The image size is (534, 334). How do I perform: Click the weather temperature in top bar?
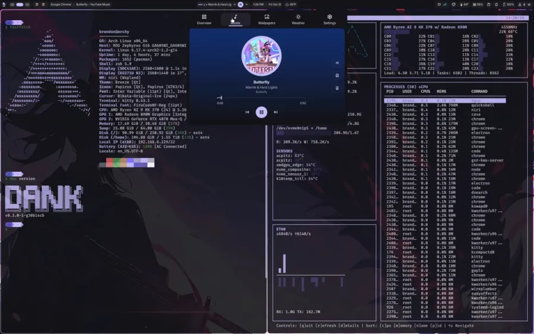(x=291, y=4)
